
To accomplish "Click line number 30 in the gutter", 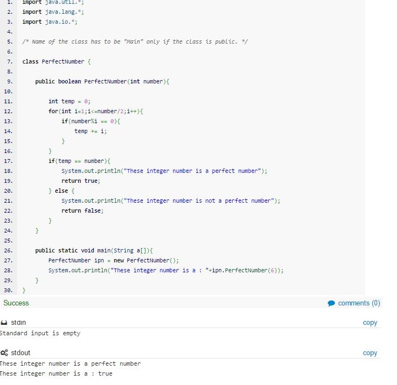I will (8, 290).
